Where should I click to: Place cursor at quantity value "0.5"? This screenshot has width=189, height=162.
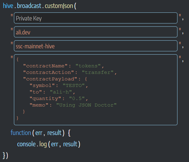(77, 99)
